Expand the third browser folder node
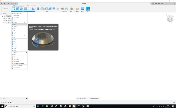 click(4, 23)
